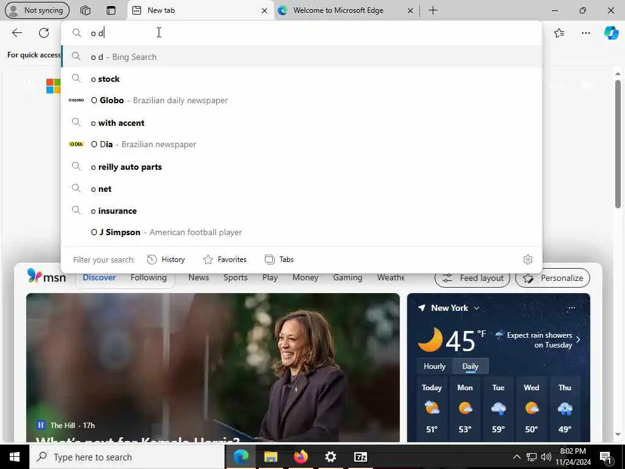Open the tab actions menu icon
Image resolution: width=625 pixels, height=469 pixels.
[111, 10]
